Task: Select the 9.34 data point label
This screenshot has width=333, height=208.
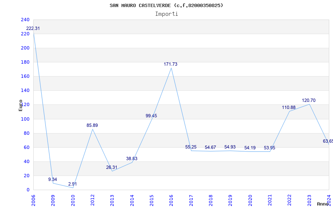Action: pos(53,179)
